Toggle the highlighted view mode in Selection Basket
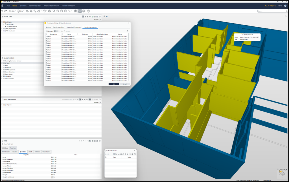 pos(80,99)
